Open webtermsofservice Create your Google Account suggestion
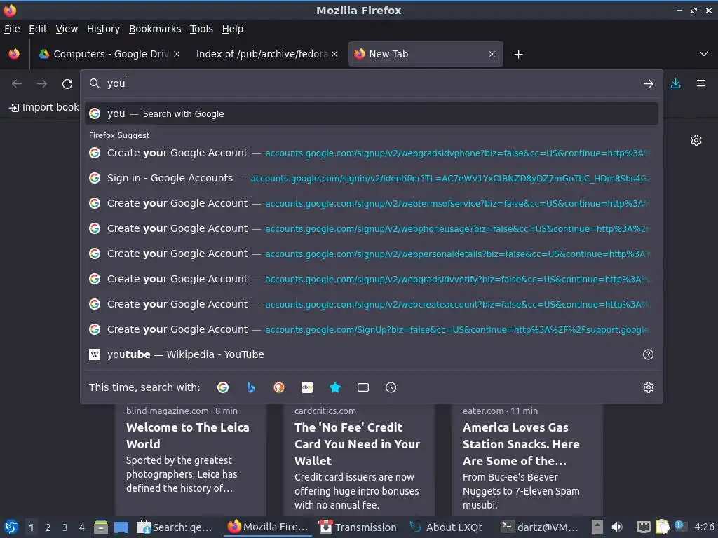This screenshot has height=538, width=718. pos(372,203)
